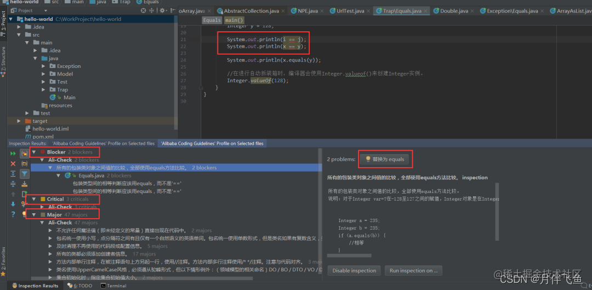
Task: Click Scroll from Source target icon in Project panel
Action: [143, 10]
